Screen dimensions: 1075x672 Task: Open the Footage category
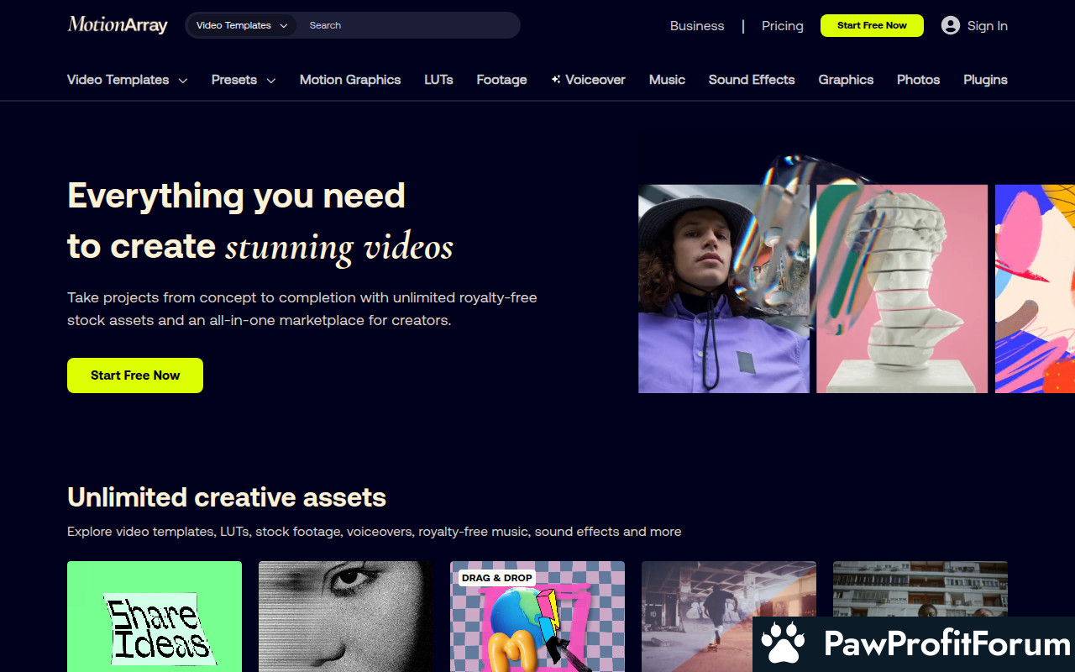(x=501, y=80)
